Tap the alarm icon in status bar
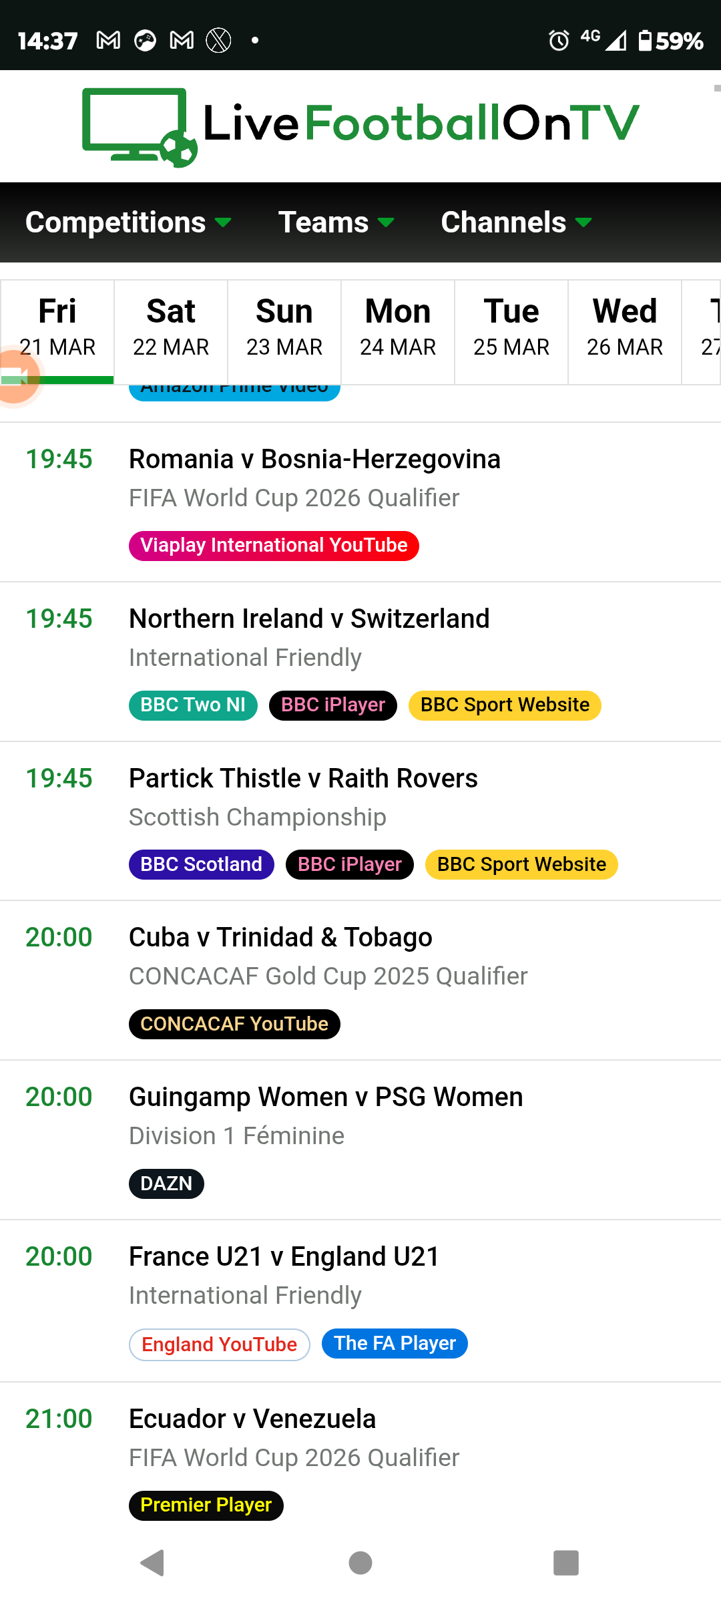The width and height of the screenshot is (721, 1603). click(x=559, y=41)
